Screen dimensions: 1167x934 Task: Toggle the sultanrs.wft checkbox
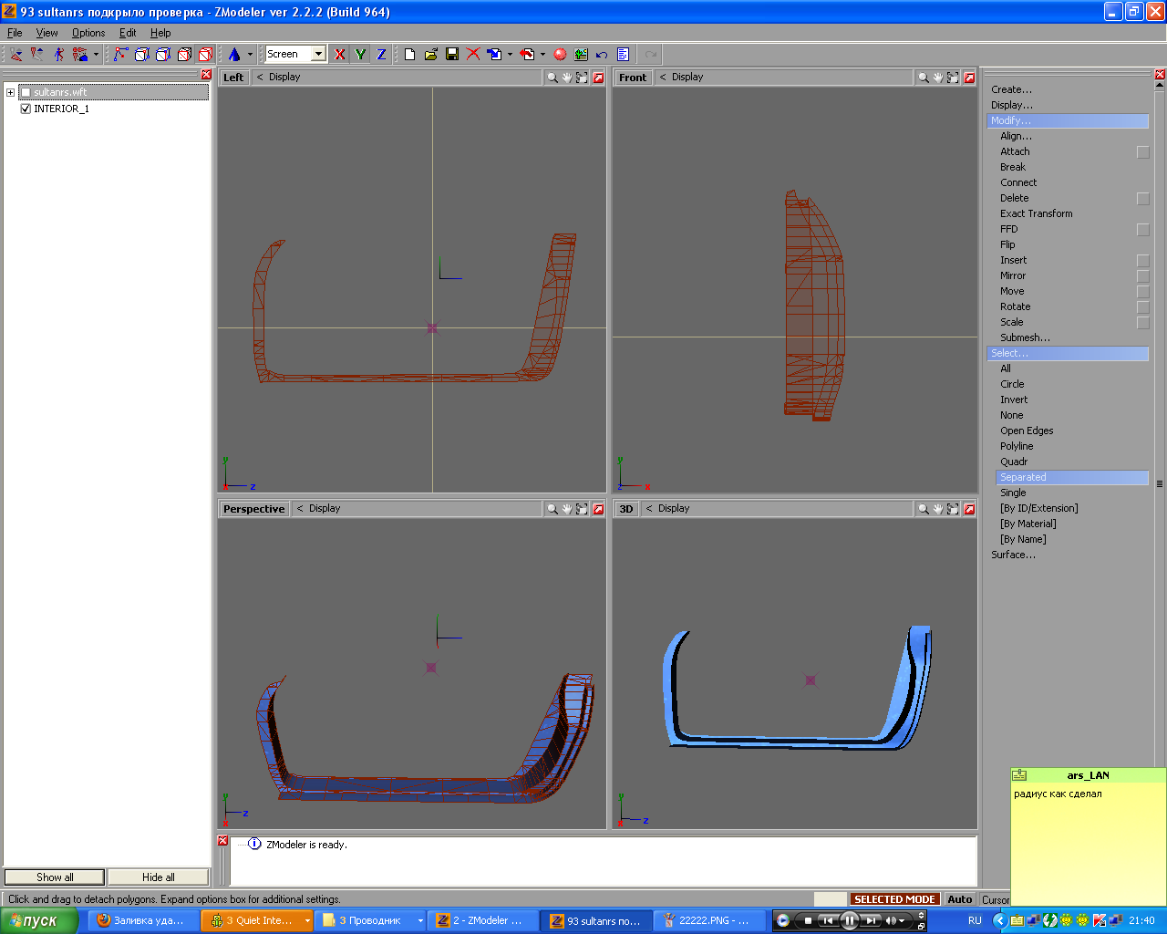[x=26, y=92]
